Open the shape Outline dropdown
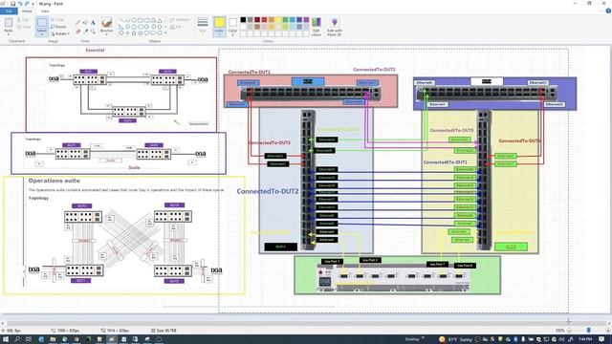Image resolution: width=612 pixels, height=344 pixels. pyautogui.click(x=180, y=19)
